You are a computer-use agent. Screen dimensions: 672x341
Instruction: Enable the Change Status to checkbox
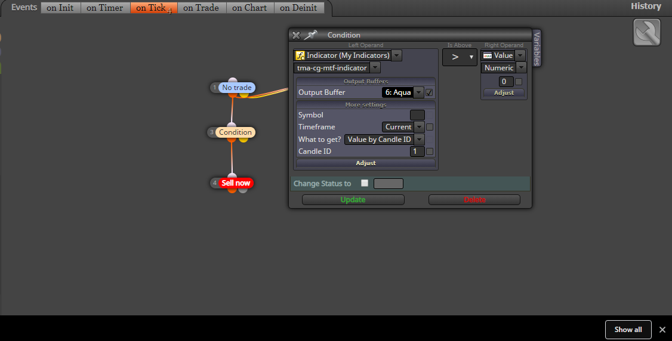tap(365, 183)
